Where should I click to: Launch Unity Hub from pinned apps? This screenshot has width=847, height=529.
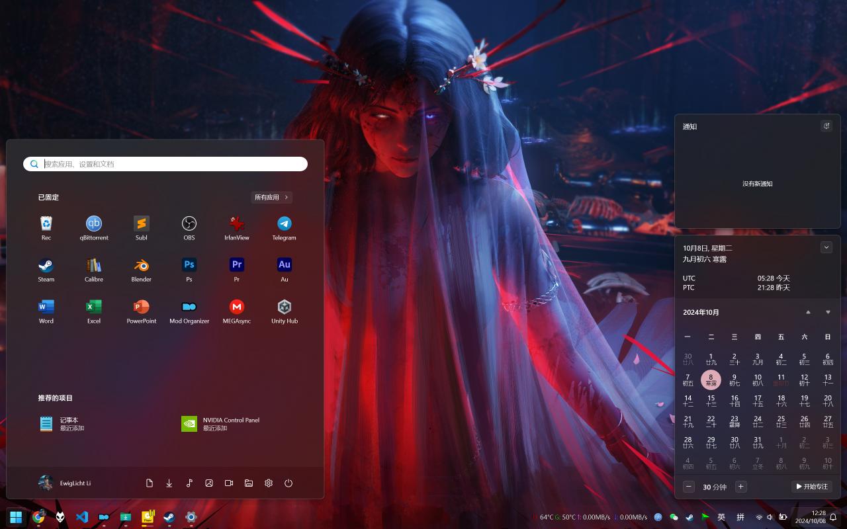coord(285,311)
